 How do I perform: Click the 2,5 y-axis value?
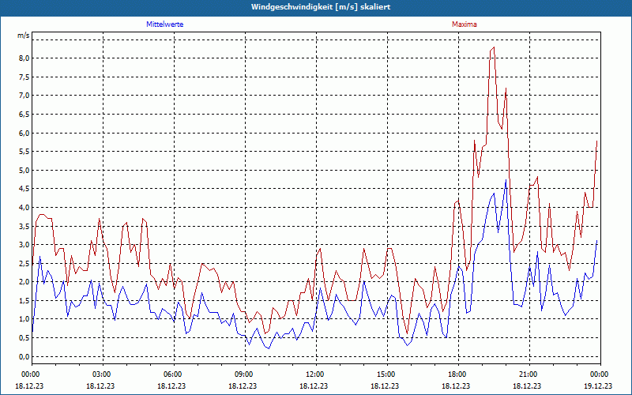(24, 263)
